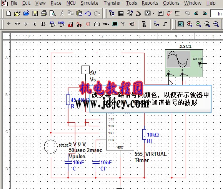
Task: Select the Vpulse source component
Action: [x=51, y=147]
